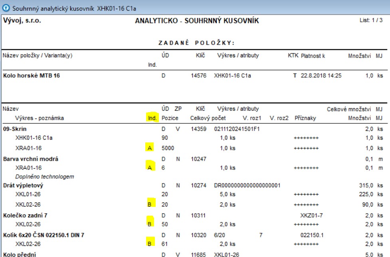The width and height of the screenshot is (390, 257).
Task: Click the column header 'Název položky / Varianta(y)'
Action: [x=38, y=56]
